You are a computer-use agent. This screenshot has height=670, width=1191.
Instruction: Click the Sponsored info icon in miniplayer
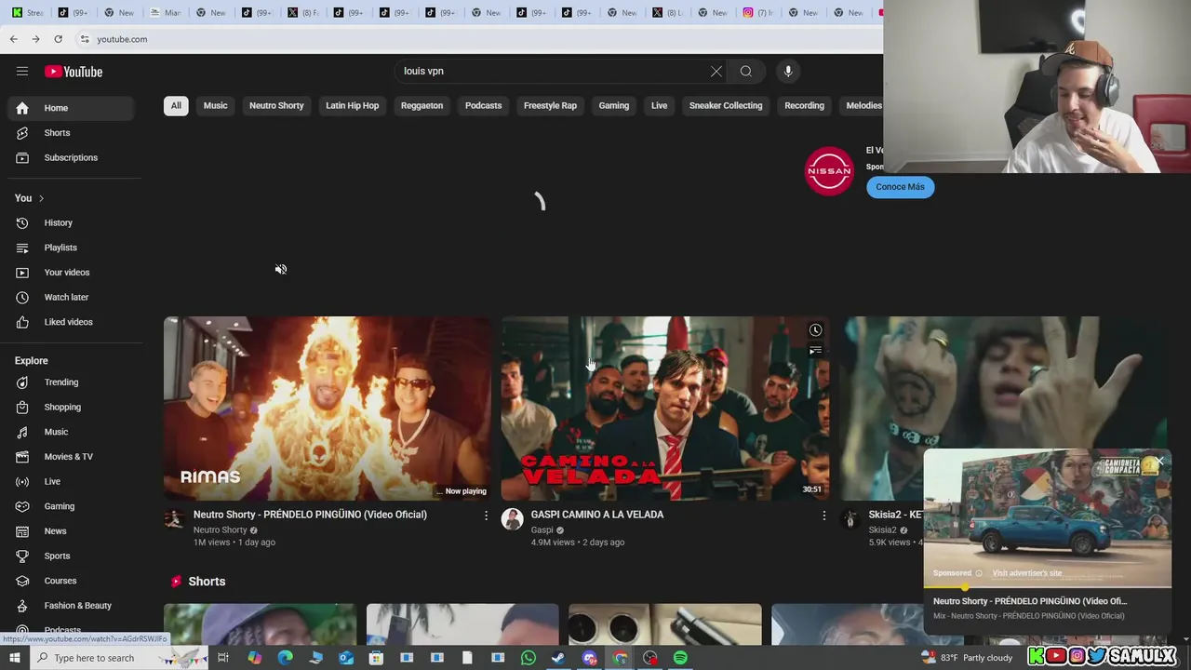click(978, 573)
